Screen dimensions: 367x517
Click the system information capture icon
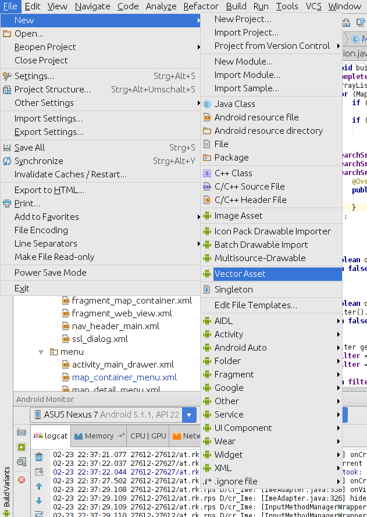(22, 462)
